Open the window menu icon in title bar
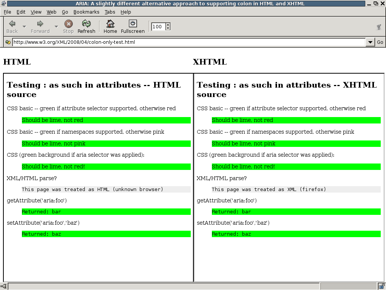Screen dimensions: 386x290 coord(3,3)
